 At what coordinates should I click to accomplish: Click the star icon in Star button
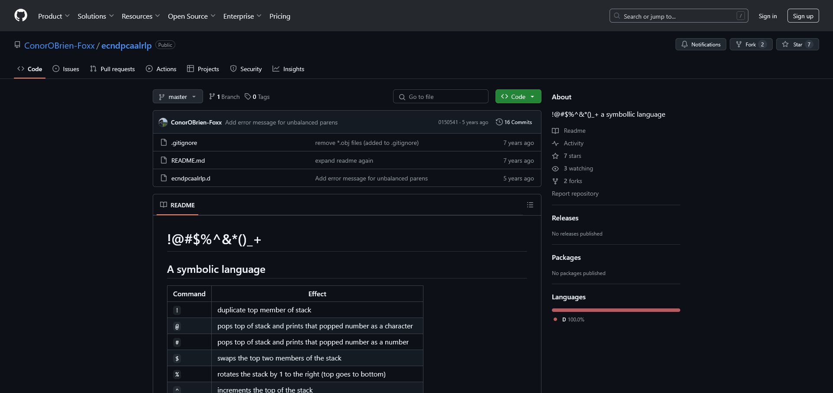coord(785,44)
